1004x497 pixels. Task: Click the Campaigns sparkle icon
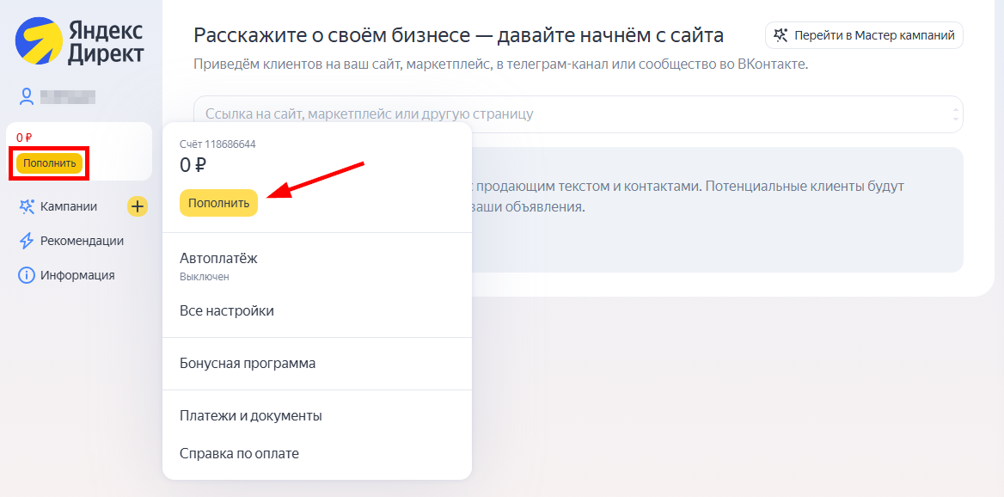tap(27, 206)
